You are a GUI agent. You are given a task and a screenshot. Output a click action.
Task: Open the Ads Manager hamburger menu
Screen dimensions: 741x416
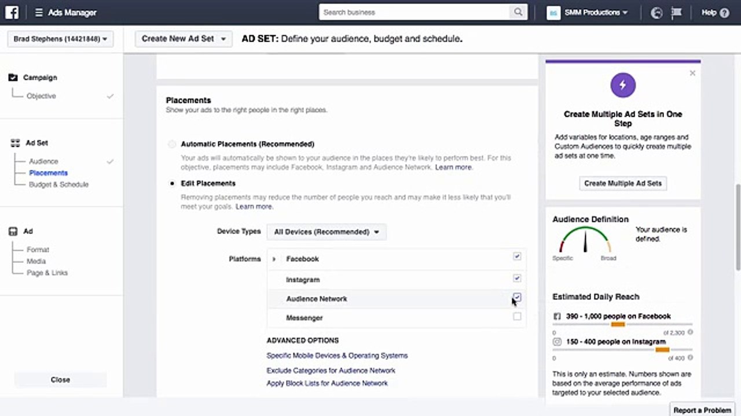tap(39, 13)
